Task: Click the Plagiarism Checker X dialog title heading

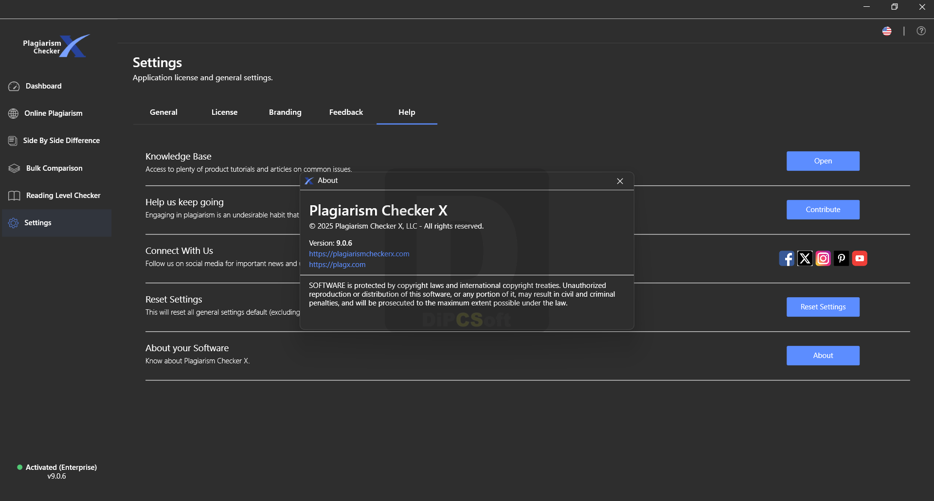Action: 378,211
